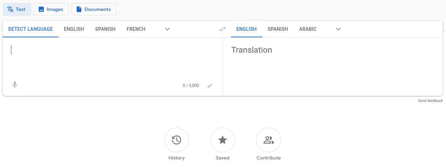Click the microphone voice input icon
The image size is (446, 167).
coord(14,85)
